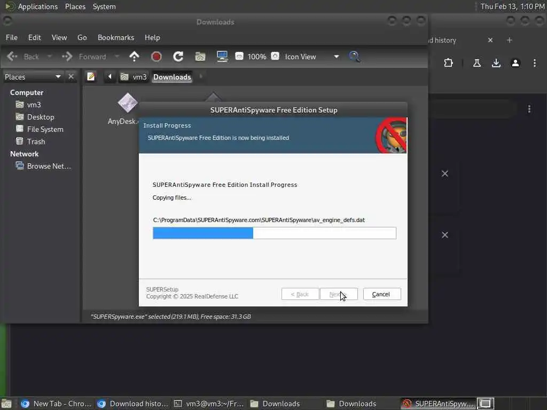
Task: Open the View menu
Action: [59, 37]
